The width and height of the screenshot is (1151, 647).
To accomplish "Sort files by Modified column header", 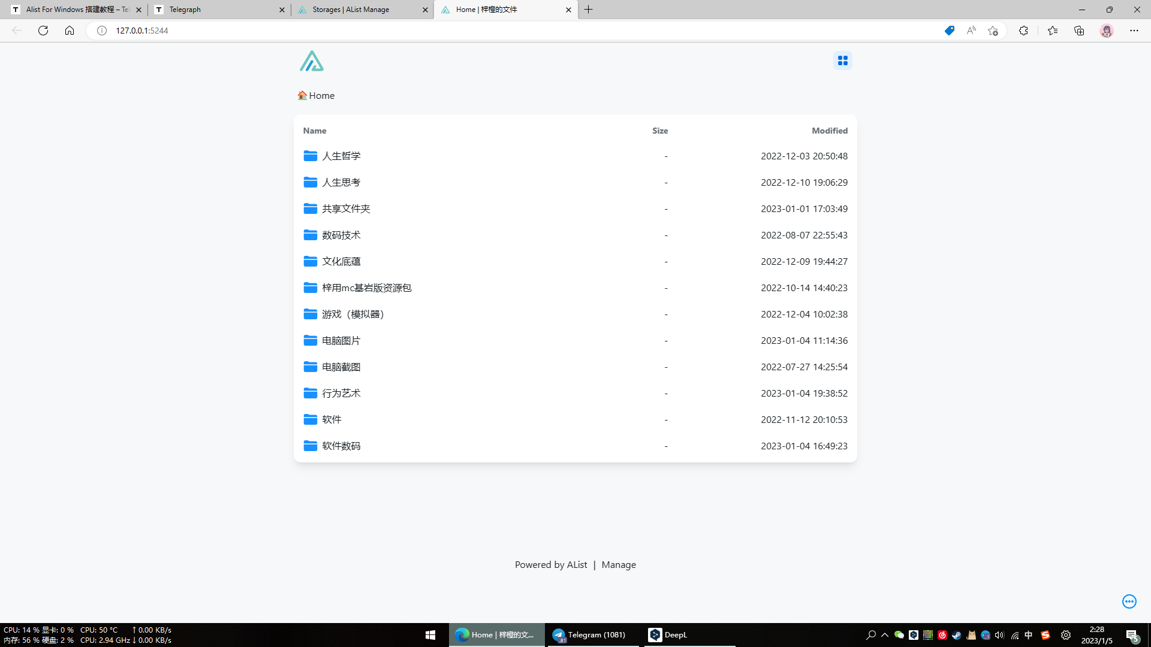I will pos(829,131).
